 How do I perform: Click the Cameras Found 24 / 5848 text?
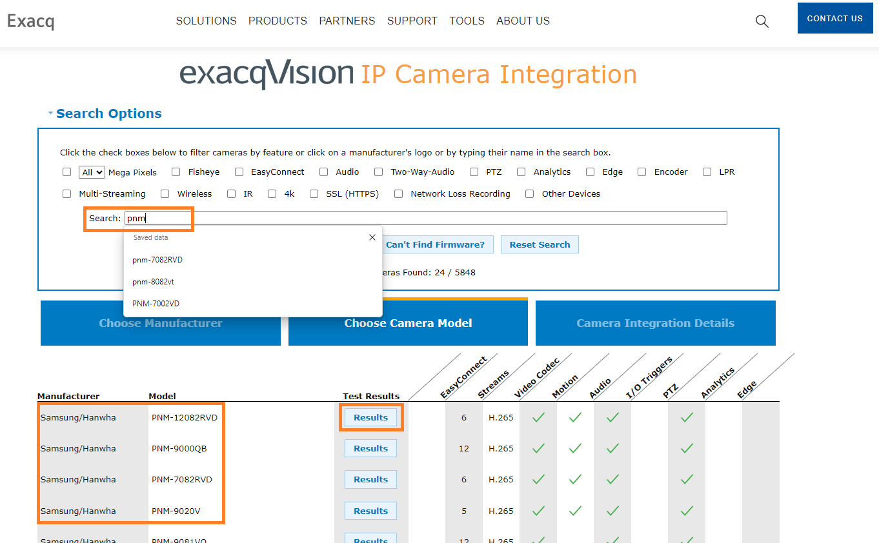point(428,273)
